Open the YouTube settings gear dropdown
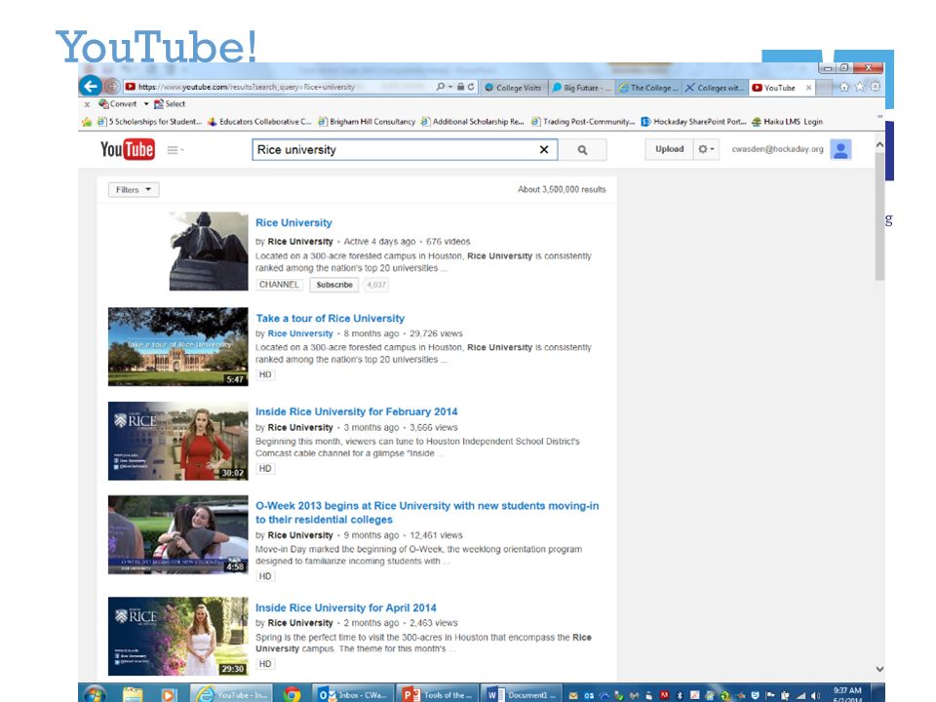The image size is (936, 702). tap(706, 149)
